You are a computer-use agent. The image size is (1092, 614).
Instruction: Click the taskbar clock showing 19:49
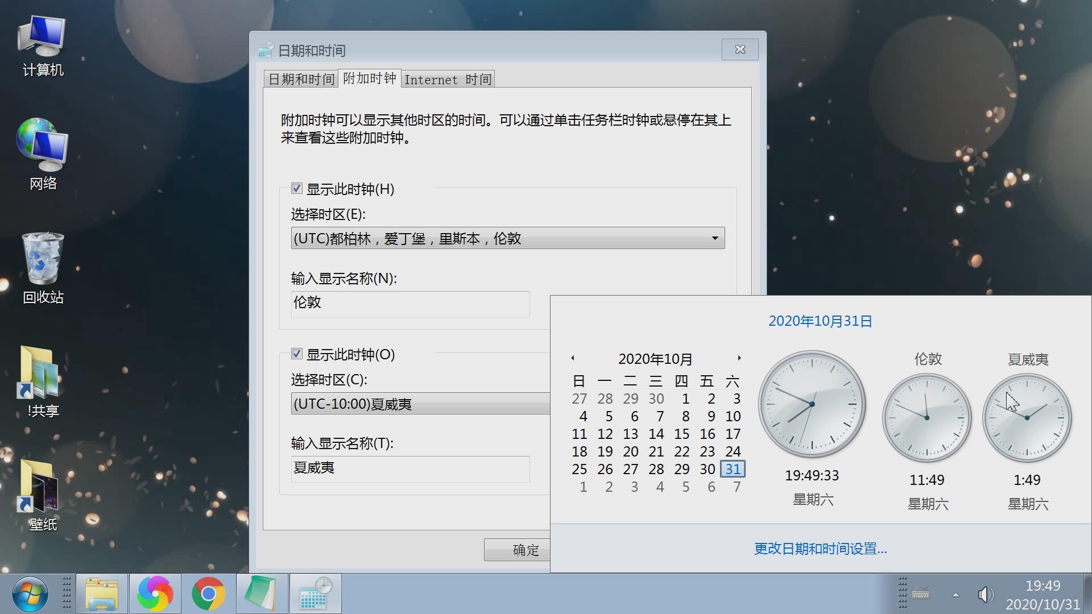pos(1043,595)
